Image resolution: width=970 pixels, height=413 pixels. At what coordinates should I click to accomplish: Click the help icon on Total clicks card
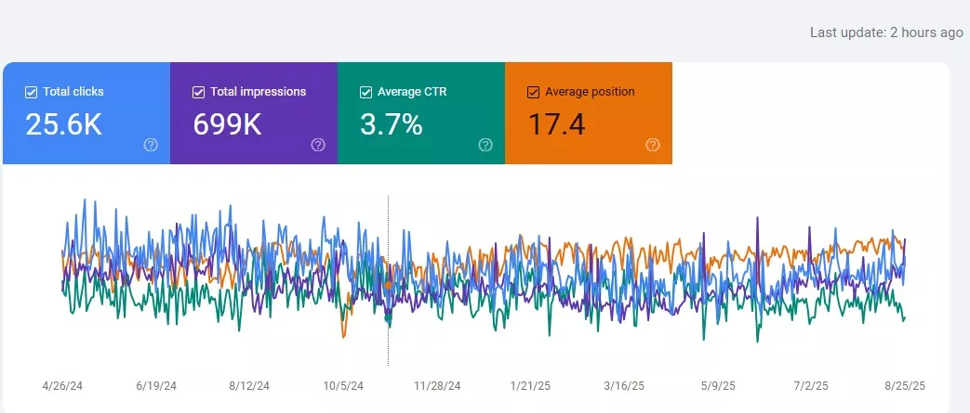[151, 145]
